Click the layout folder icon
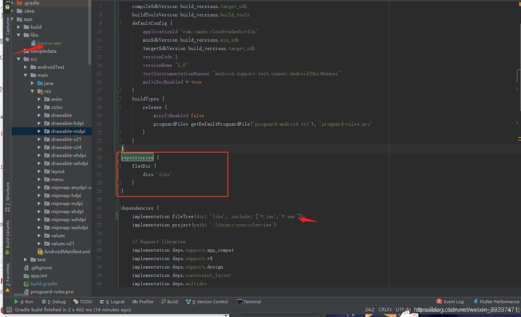This screenshot has height=317, width=521. point(47,171)
